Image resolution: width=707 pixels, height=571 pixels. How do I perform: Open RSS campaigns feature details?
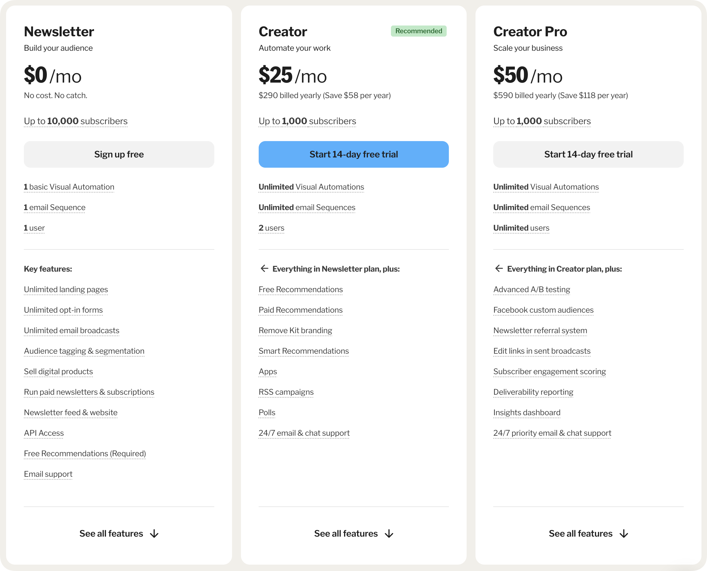click(x=286, y=392)
